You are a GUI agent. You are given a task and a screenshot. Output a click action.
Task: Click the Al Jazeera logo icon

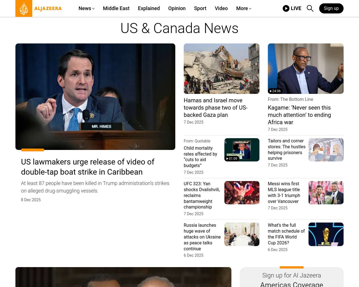pos(24,8)
